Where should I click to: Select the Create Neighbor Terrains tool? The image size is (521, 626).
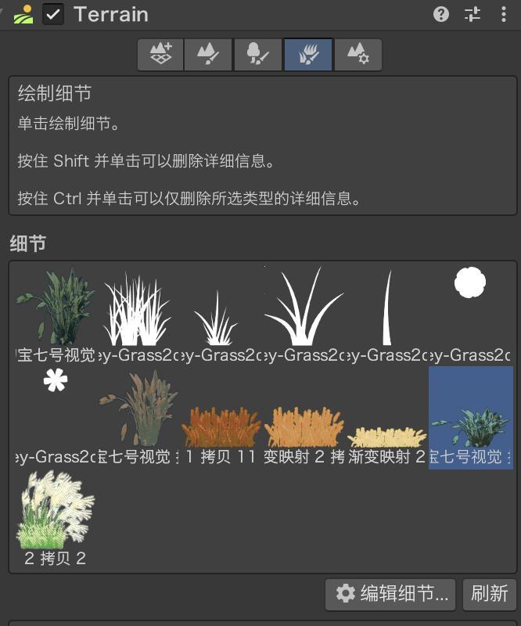[x=160, y=55]
